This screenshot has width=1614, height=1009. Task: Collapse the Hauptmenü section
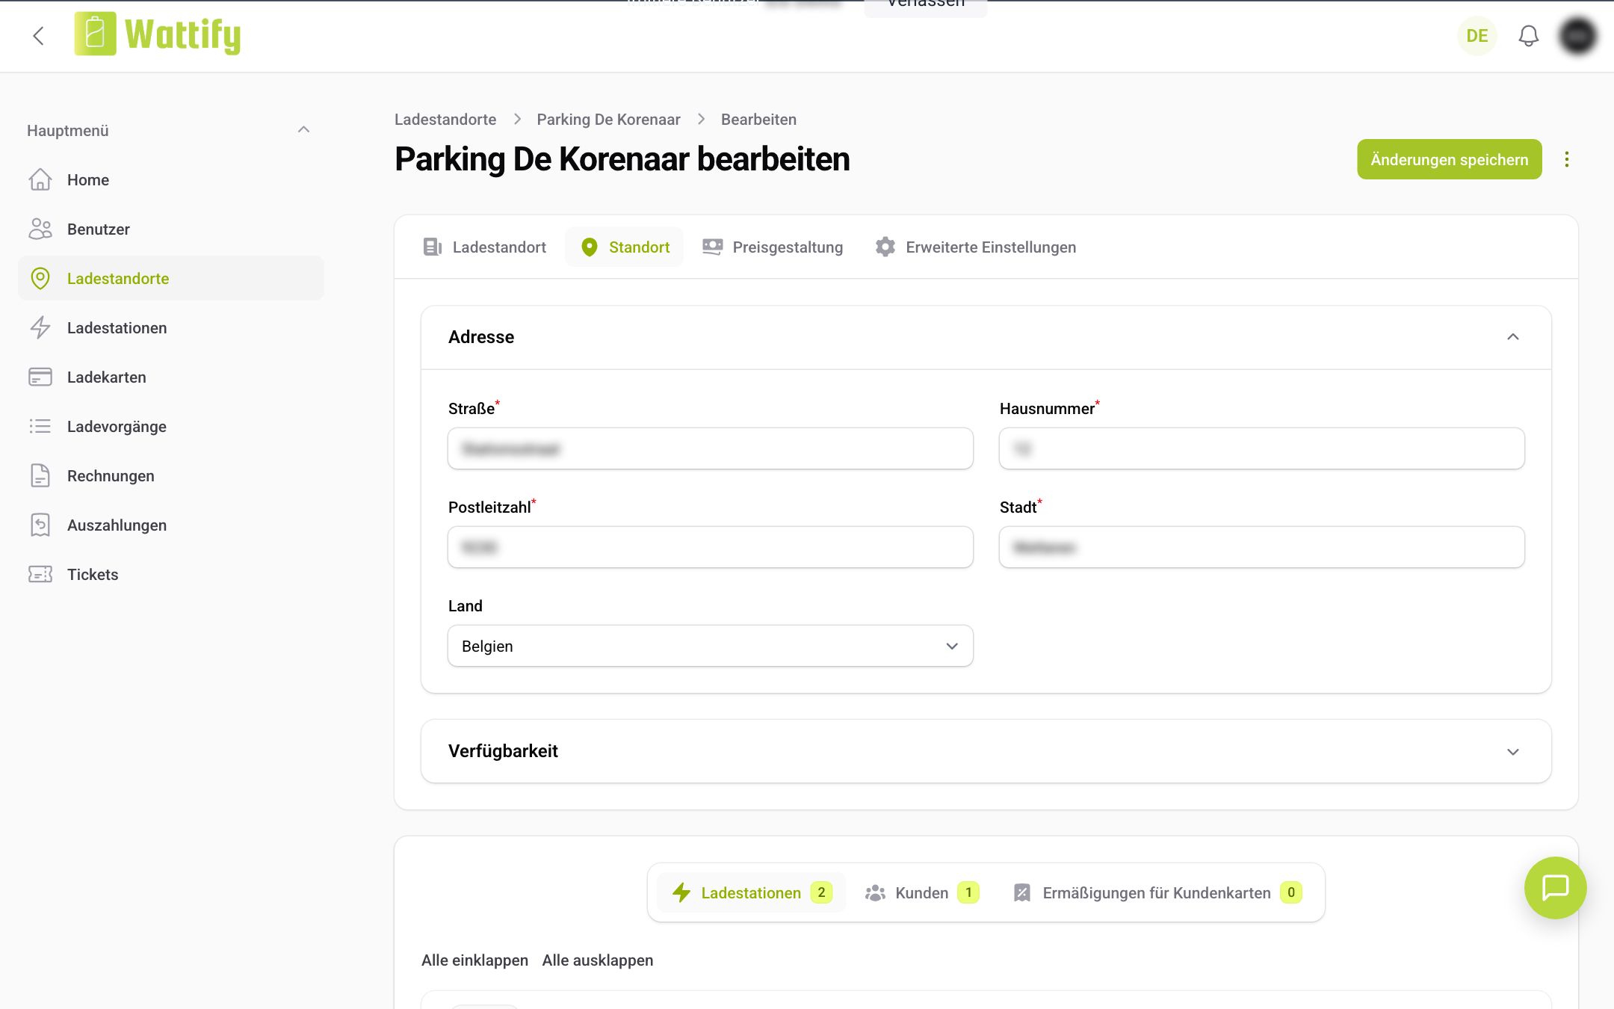[303, 130]
